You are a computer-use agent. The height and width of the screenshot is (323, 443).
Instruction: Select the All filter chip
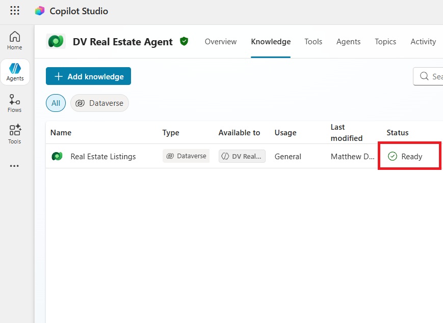[x=56, y=103]
